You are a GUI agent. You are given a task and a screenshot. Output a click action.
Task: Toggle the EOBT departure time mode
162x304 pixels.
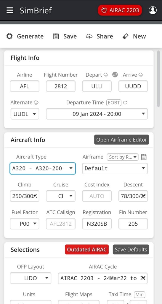pos(114,102)
